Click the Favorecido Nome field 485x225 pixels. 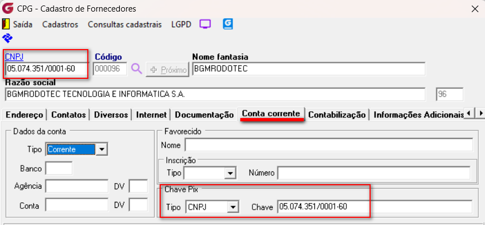click(329, 144)
